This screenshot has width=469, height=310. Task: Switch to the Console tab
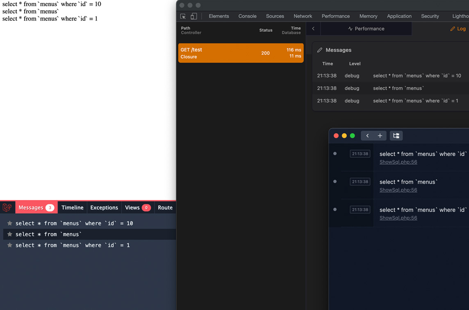247,16
